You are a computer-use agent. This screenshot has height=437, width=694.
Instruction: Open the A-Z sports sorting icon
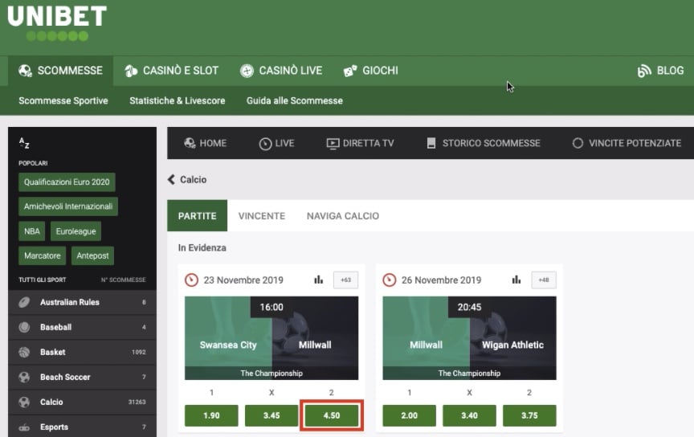24,143
